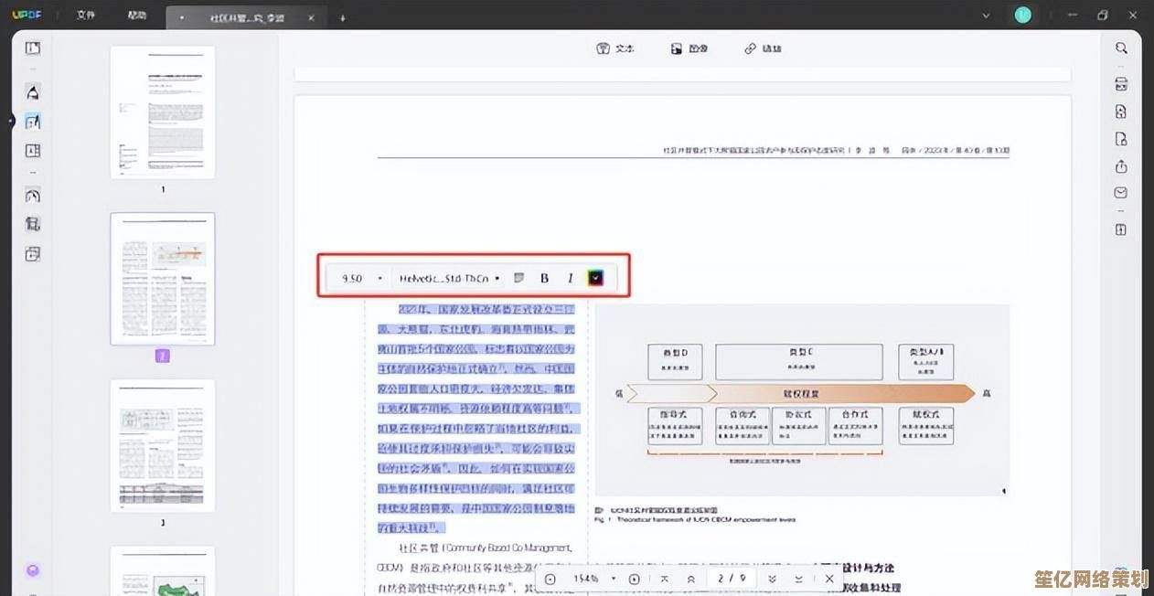Screen dimensions: 1154x596
Task: Click the share file icon
Action: pos(1121,166)
